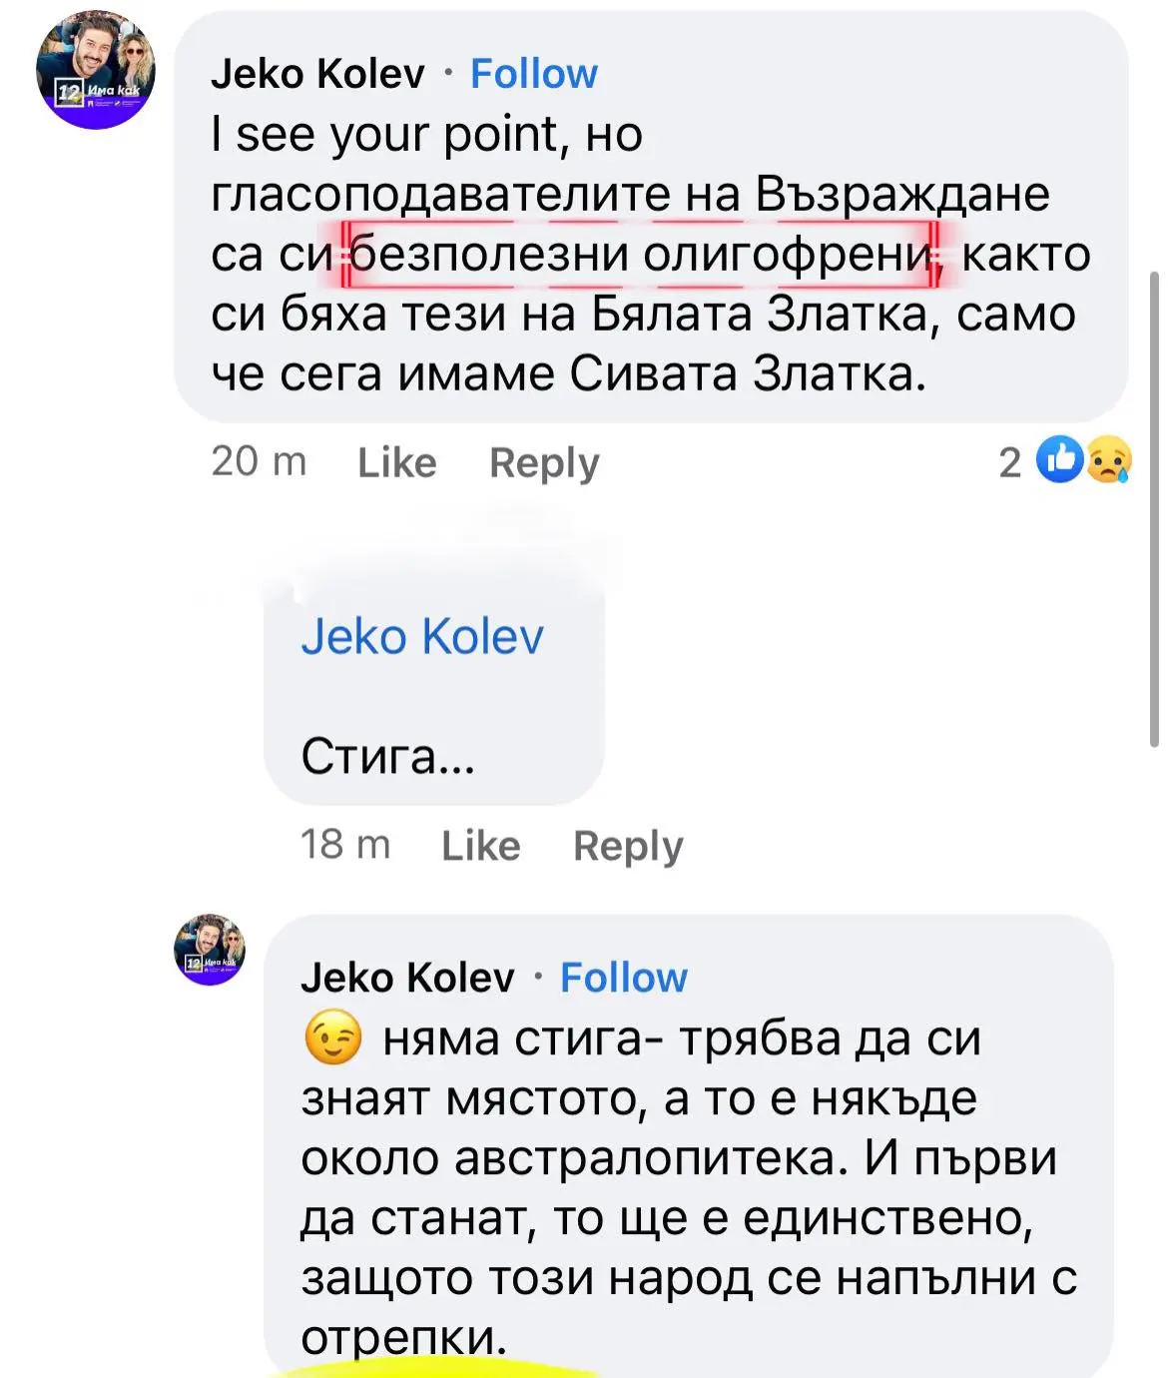
Task: Like the comment posted 20 m ago
Action: coord(396,462)
